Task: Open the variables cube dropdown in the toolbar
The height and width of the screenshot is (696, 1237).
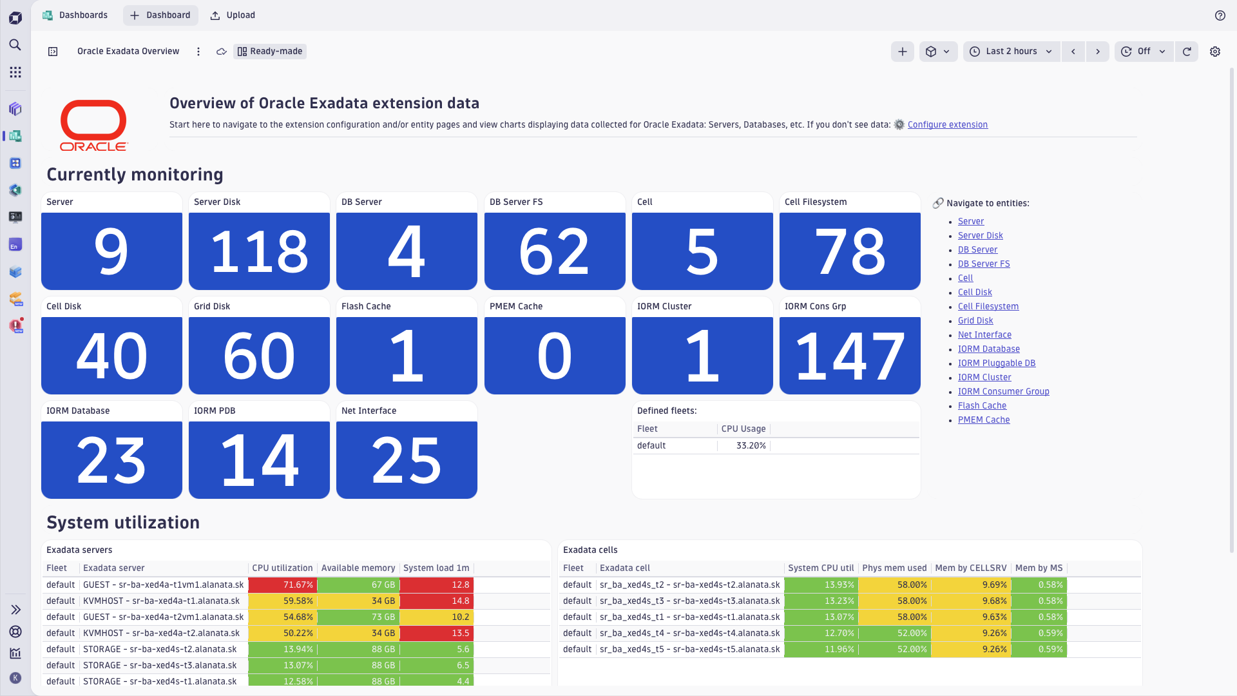Action: [938, 52]
